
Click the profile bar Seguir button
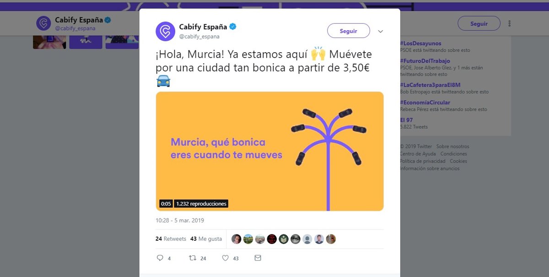479,23
